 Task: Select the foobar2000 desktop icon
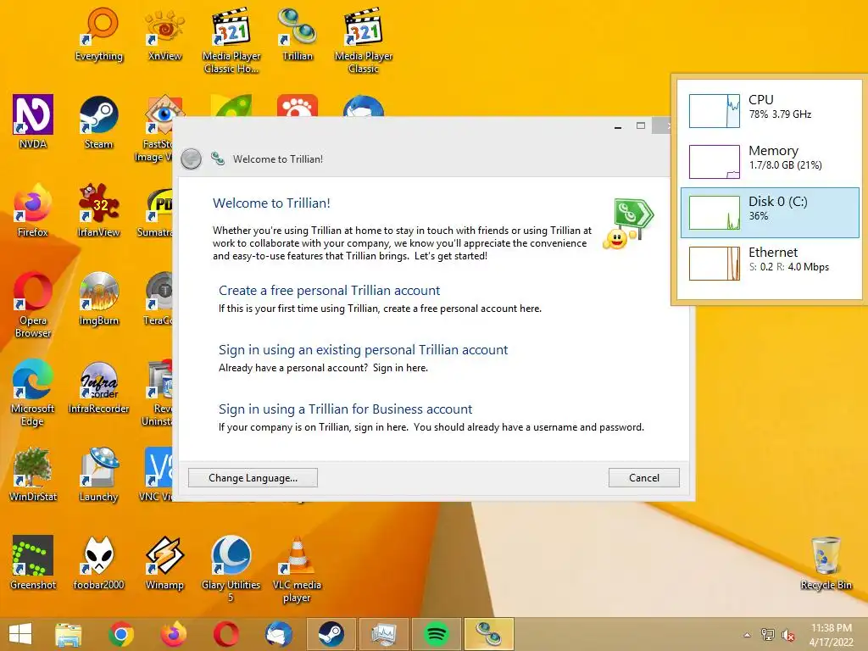[98, 563]
